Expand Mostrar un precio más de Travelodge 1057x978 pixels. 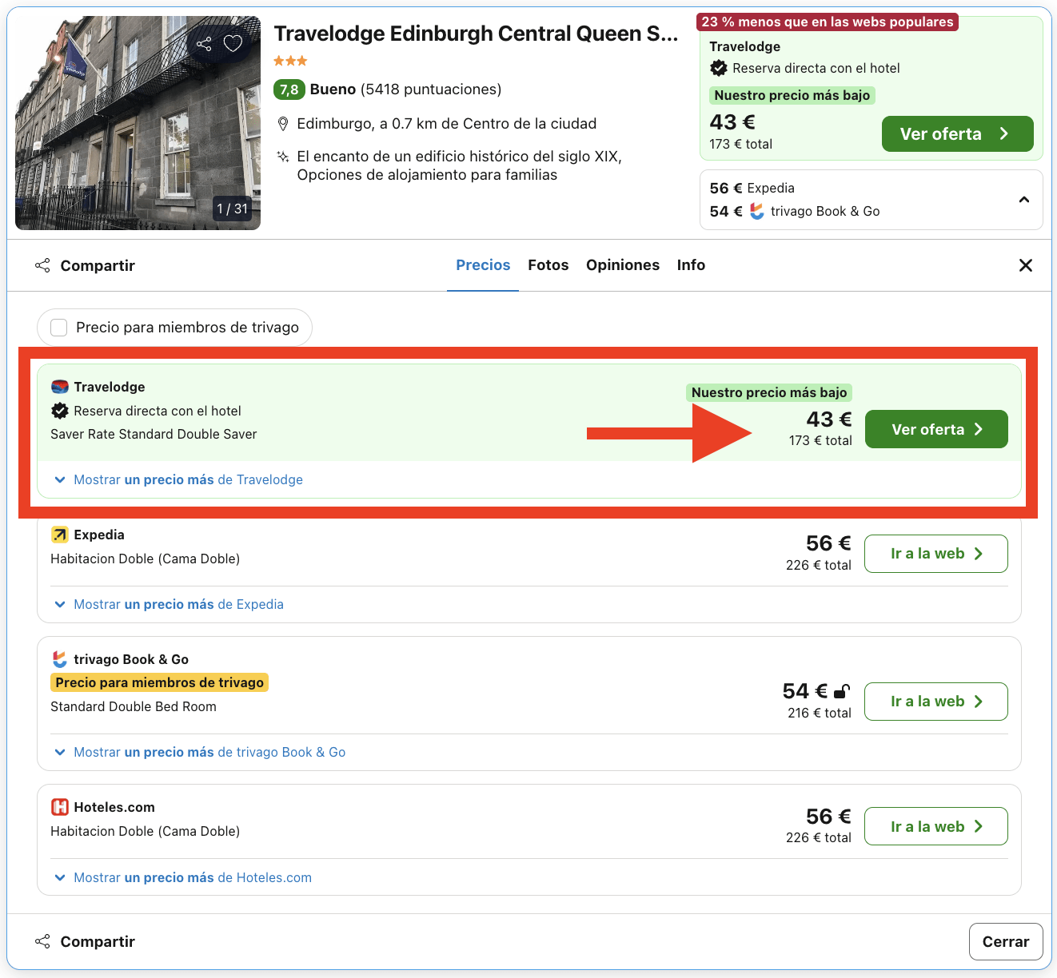187,479
